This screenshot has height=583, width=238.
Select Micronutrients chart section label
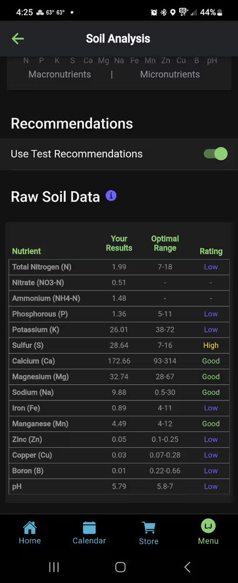point(170,75)
